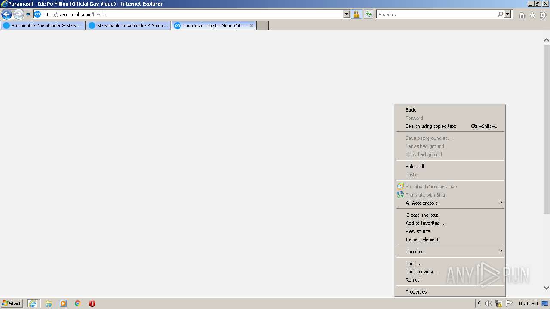Click Internet Explorer taskbar icon
The height and width of the screenshot is (309, 550).
(33, 303)
